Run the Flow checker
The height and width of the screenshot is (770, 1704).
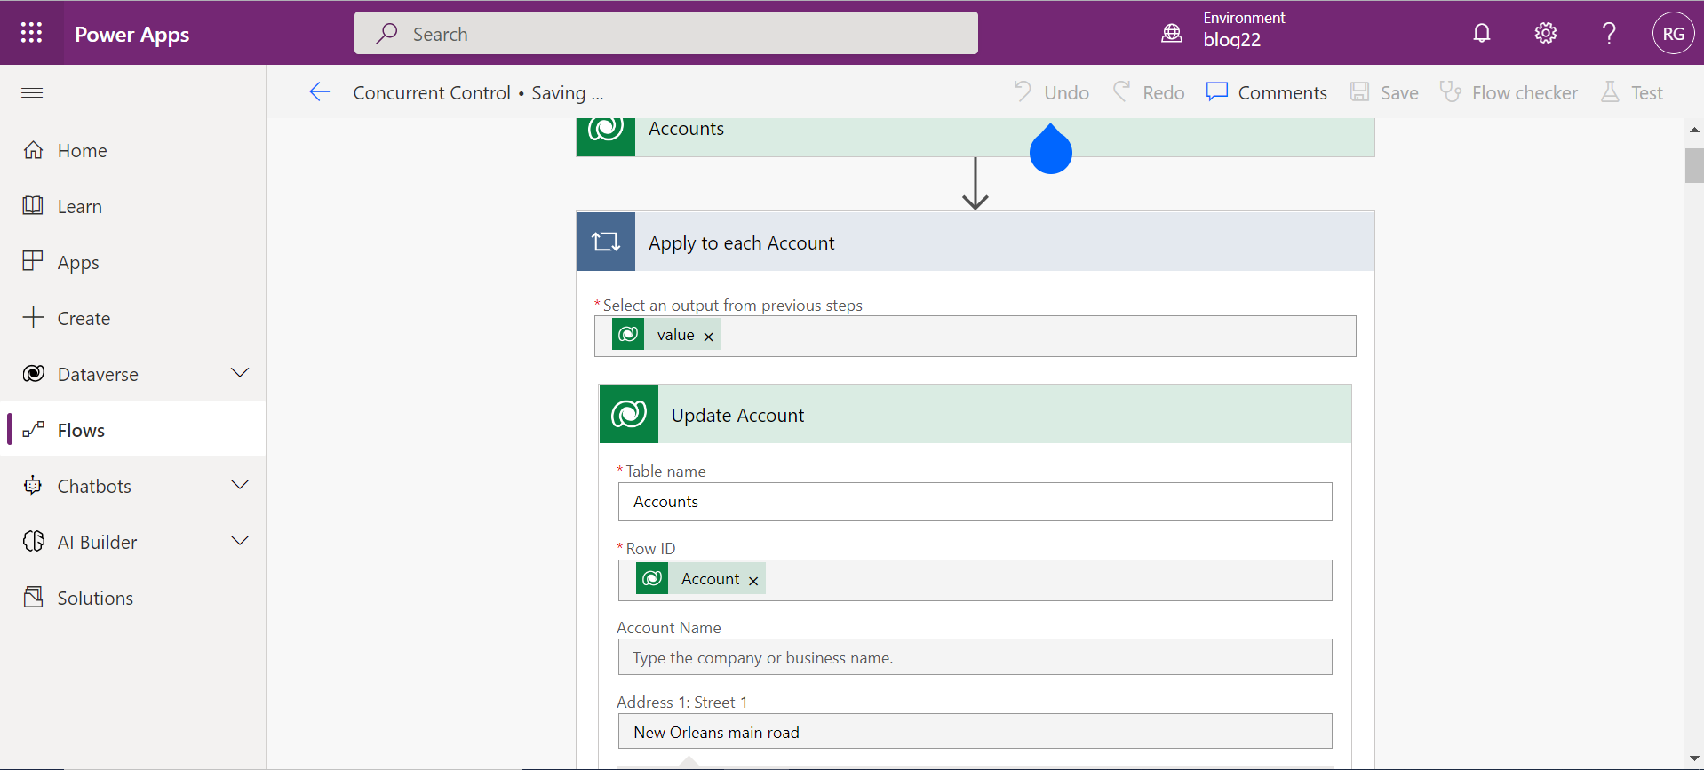[x=1509, y=92]
